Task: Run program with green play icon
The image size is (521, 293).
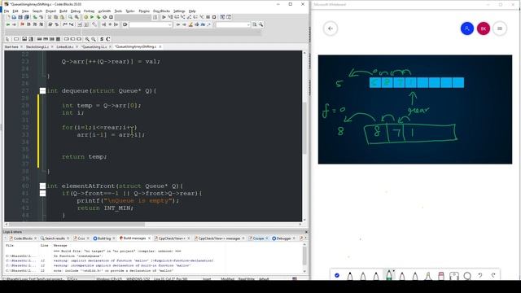Action: point(92,17)
